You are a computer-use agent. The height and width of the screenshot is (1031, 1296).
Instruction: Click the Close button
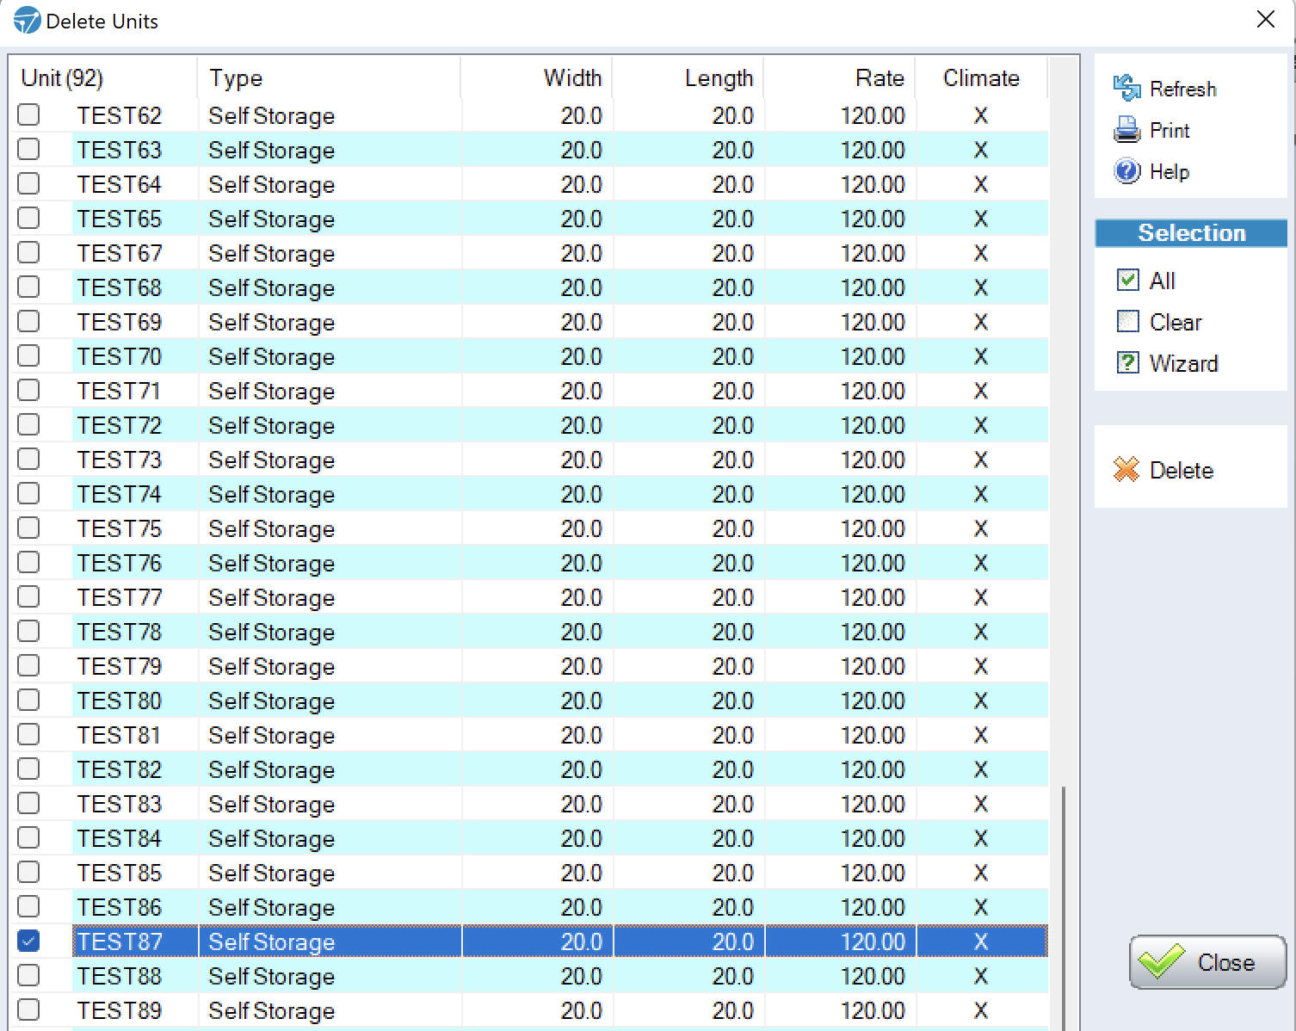[x=1207, y=961]
